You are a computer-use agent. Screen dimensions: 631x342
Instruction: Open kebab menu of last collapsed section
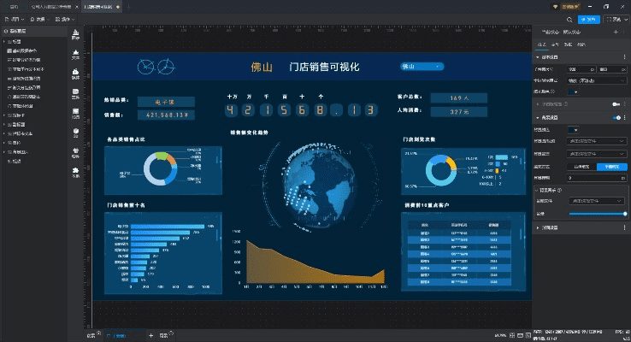coord(624,227)
